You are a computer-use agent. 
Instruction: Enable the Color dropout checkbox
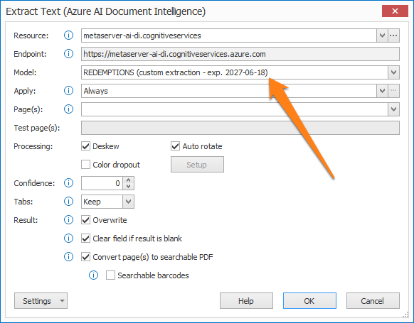pos(85,165)
